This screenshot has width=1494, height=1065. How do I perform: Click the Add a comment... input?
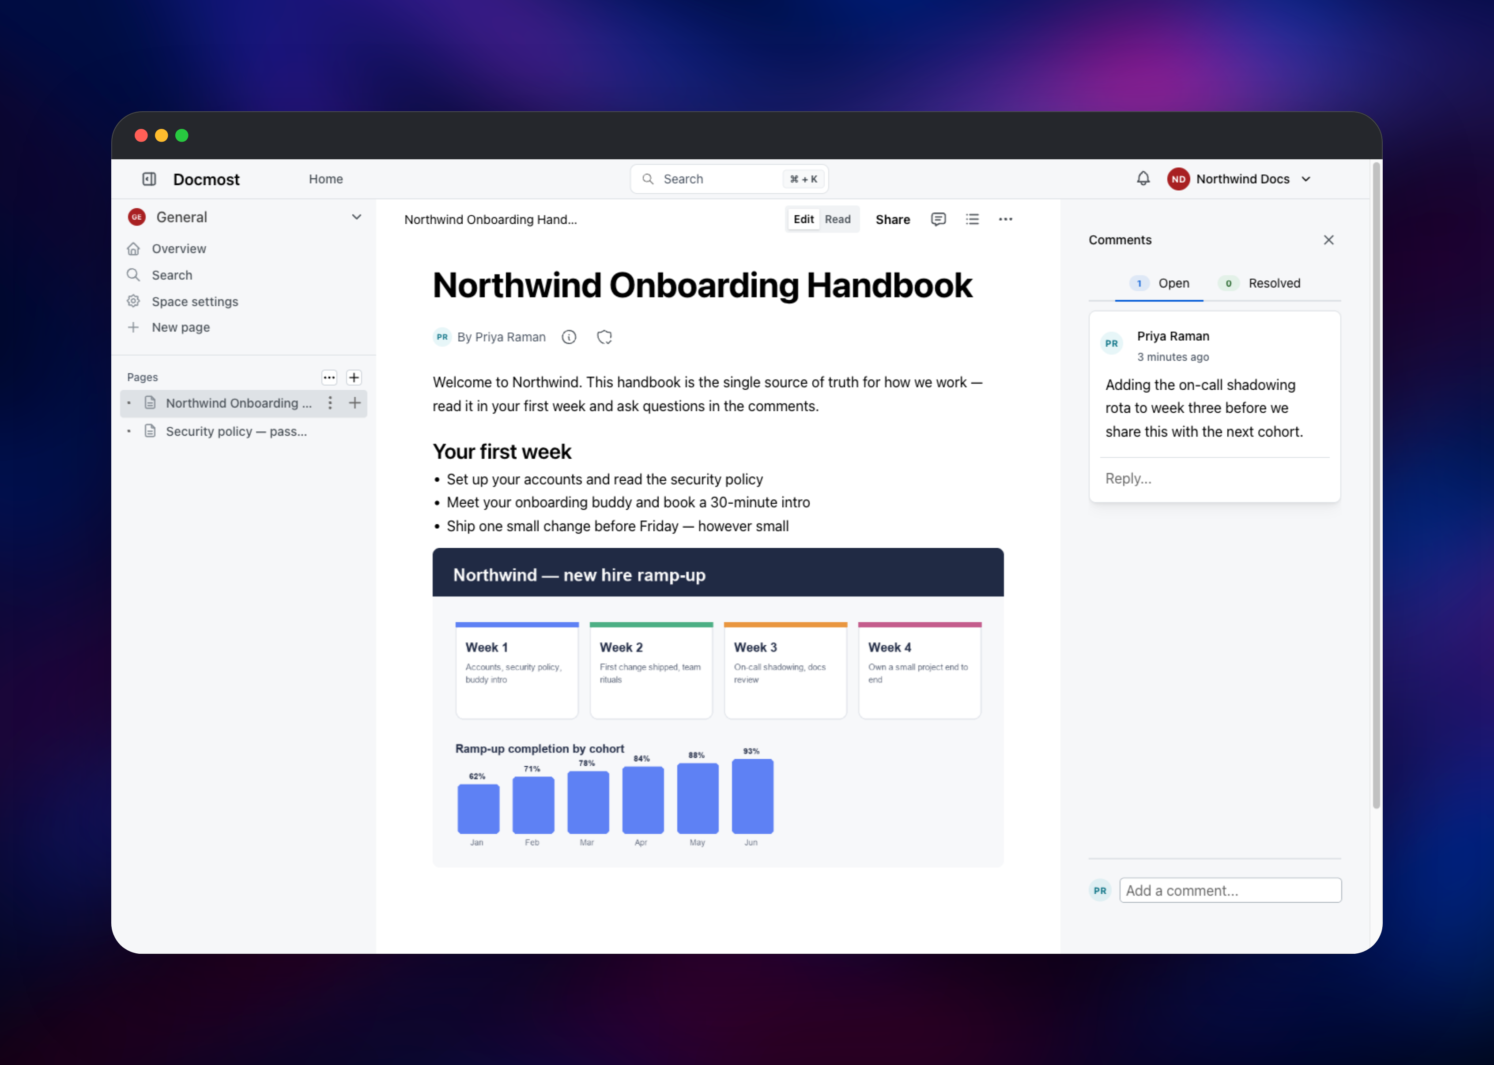1230,891
